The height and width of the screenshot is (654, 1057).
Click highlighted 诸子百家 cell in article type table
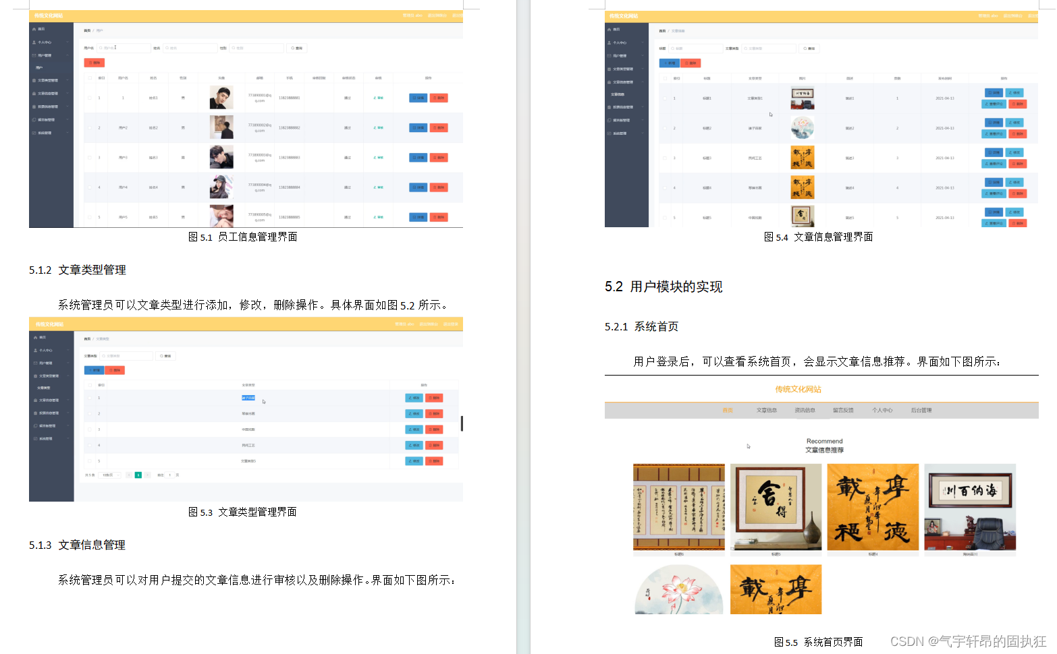tap(248, 398)
